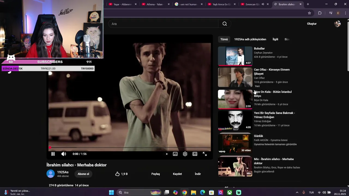Open the weather widget on the taskbar
The image size is (349, 196).
pyautogui.click(x=17, y=192)
